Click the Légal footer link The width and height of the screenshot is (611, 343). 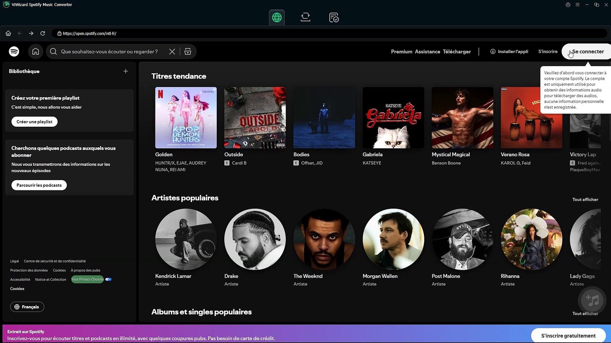(x=14, y=261)
